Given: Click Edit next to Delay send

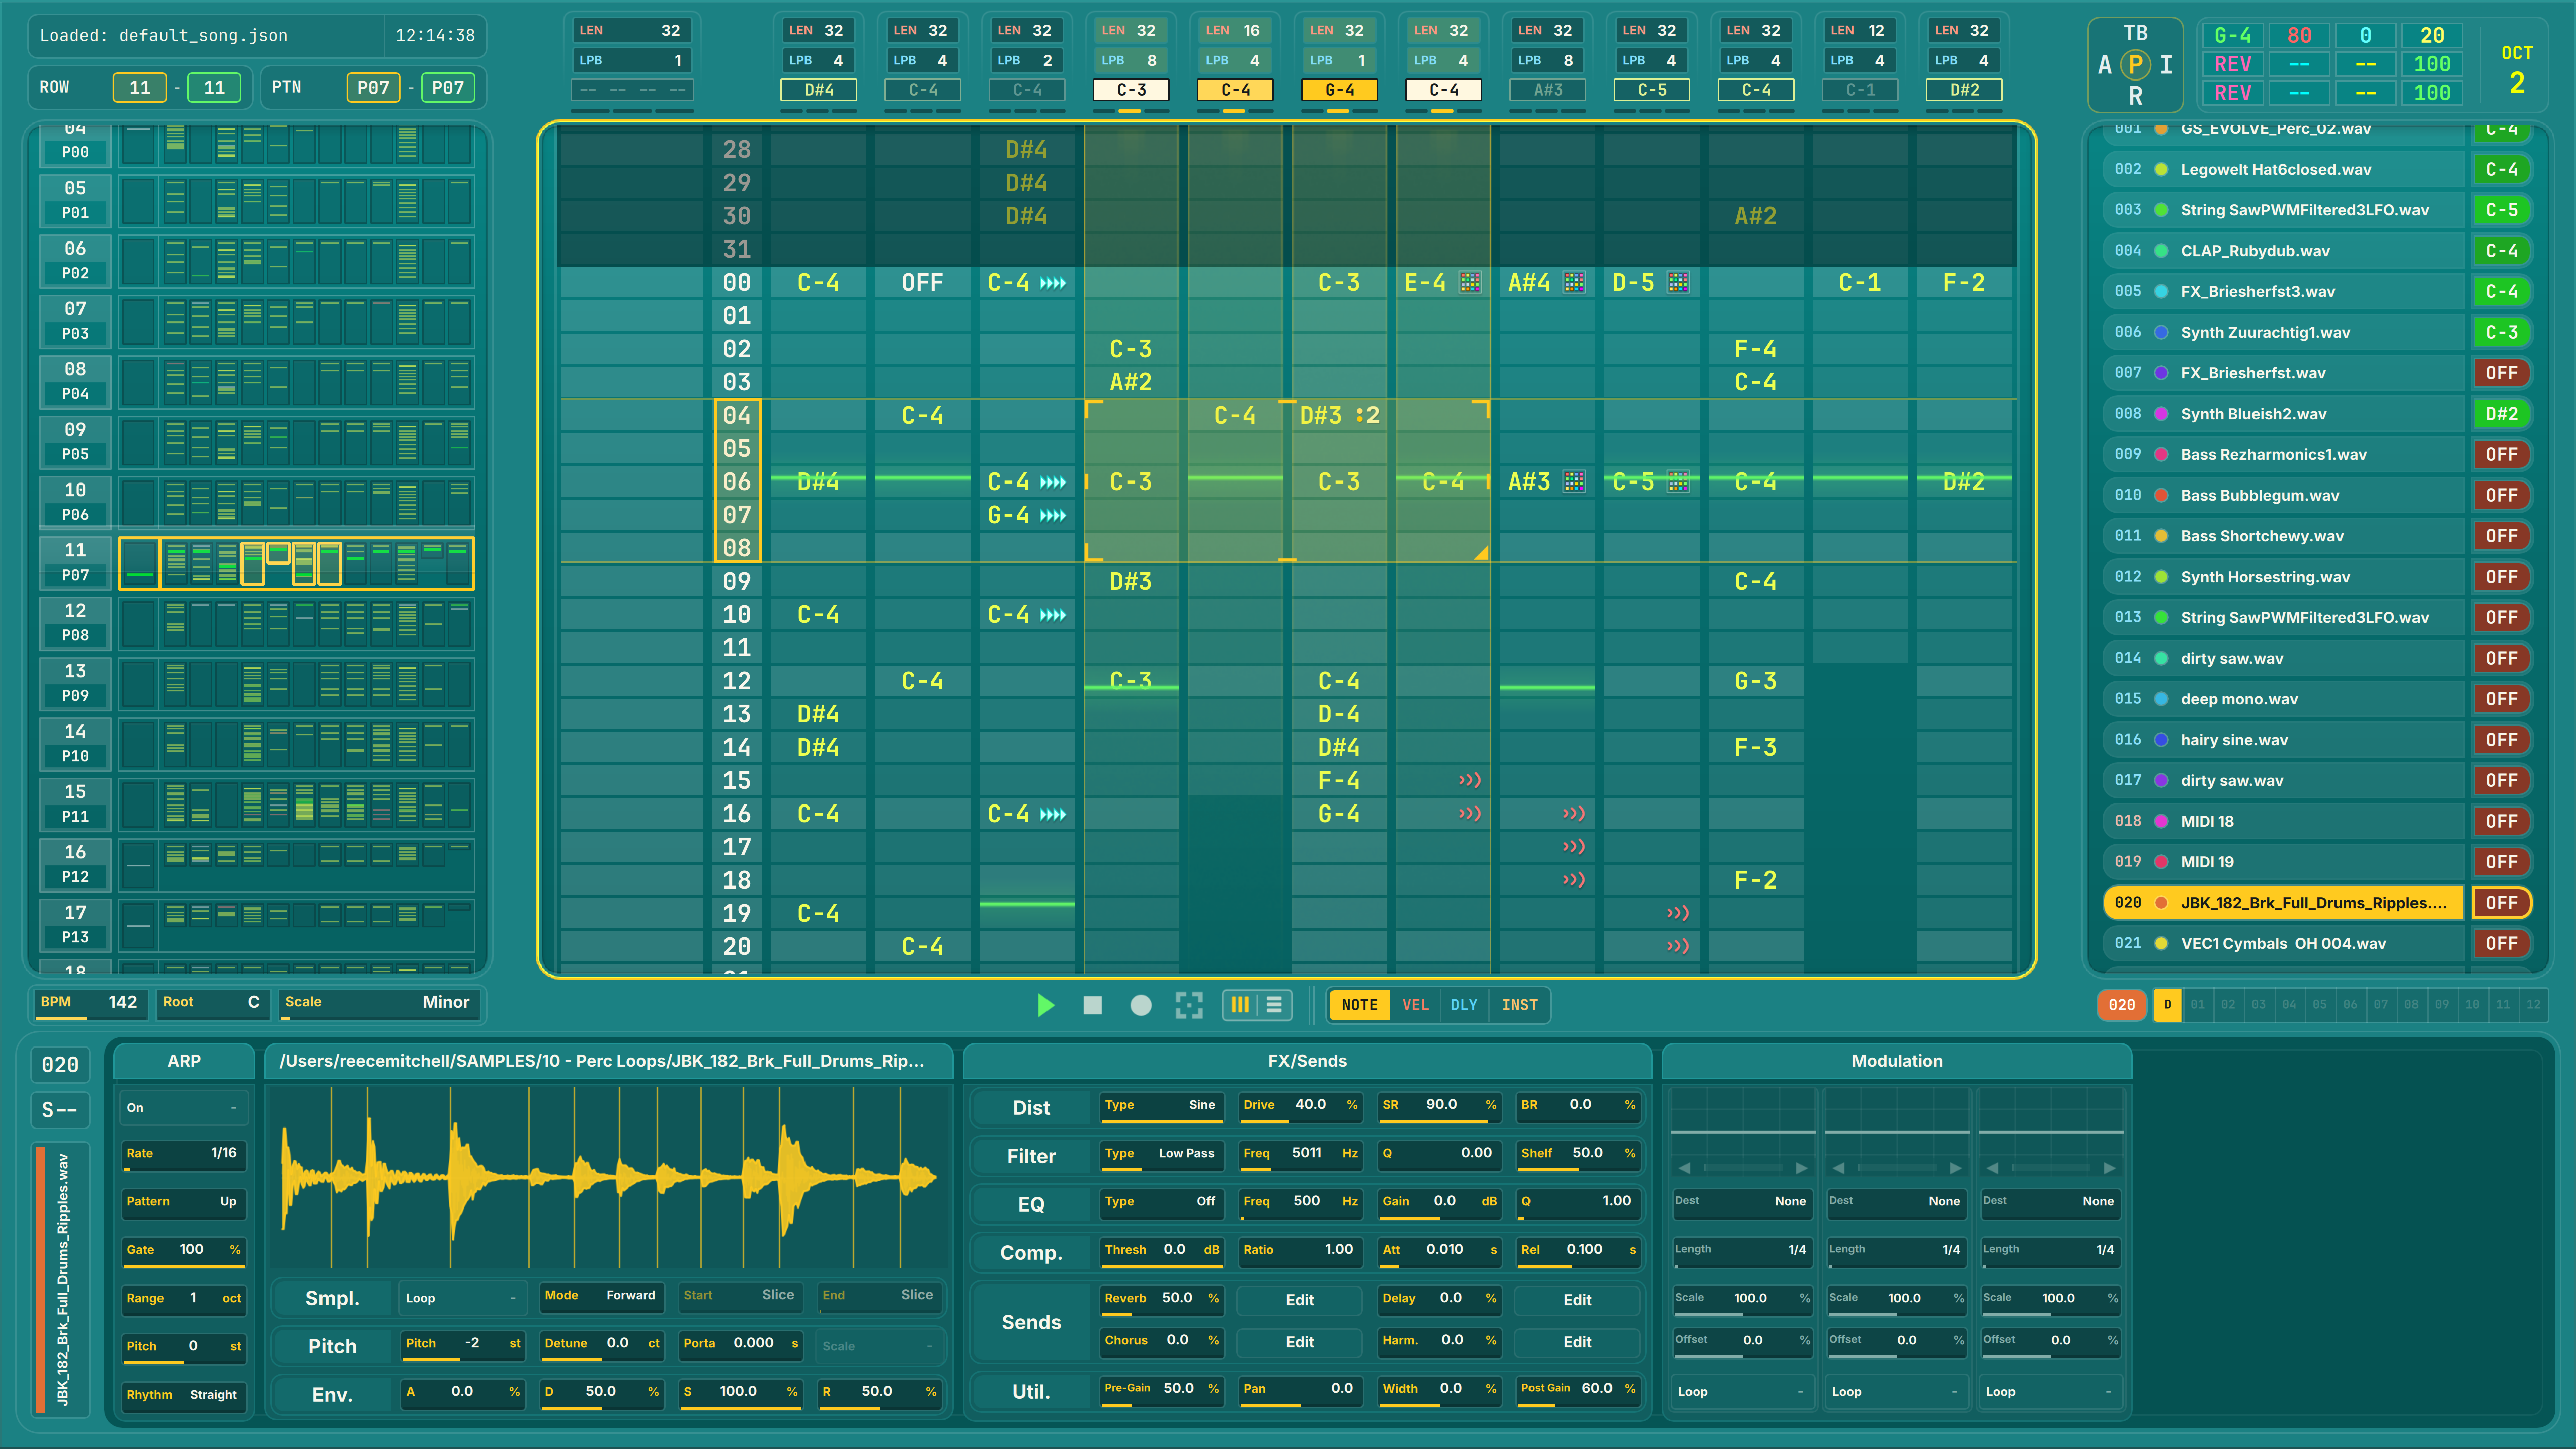Looking at the screenshot, I should click(x=1577, y=1300).
